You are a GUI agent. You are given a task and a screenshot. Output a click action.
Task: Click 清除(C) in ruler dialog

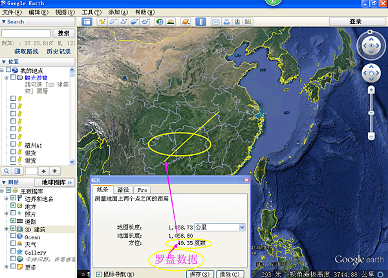click(x=230, y=274)
